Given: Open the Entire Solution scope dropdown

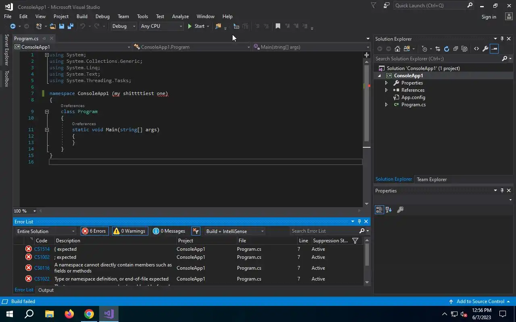Looking at the screenshot, I should pyautogui.click(x=46, y=231).
